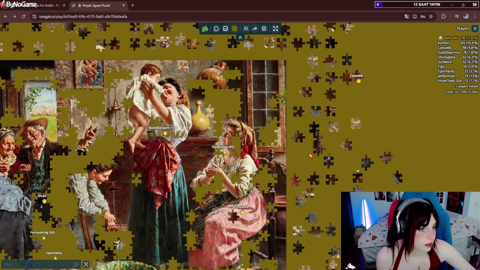Select ameonnaa in the players list
480x270 pixels.
tap(458, 76)
